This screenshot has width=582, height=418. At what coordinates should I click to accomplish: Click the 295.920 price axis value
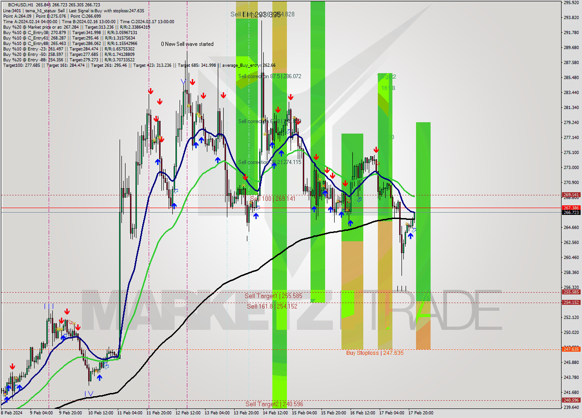pyautogui.click(x=571, y=3)
